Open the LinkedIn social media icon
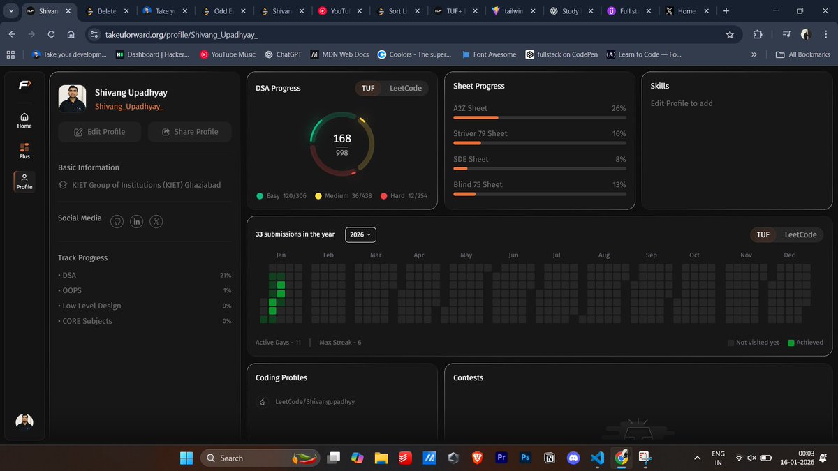The width and height of the screenshot is (838, 471). point(137,221)
